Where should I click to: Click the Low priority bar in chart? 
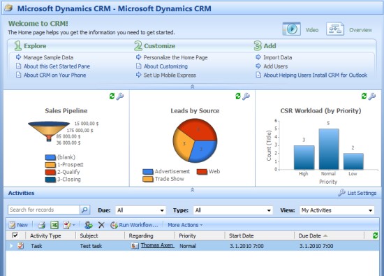[x=353, y=161]
